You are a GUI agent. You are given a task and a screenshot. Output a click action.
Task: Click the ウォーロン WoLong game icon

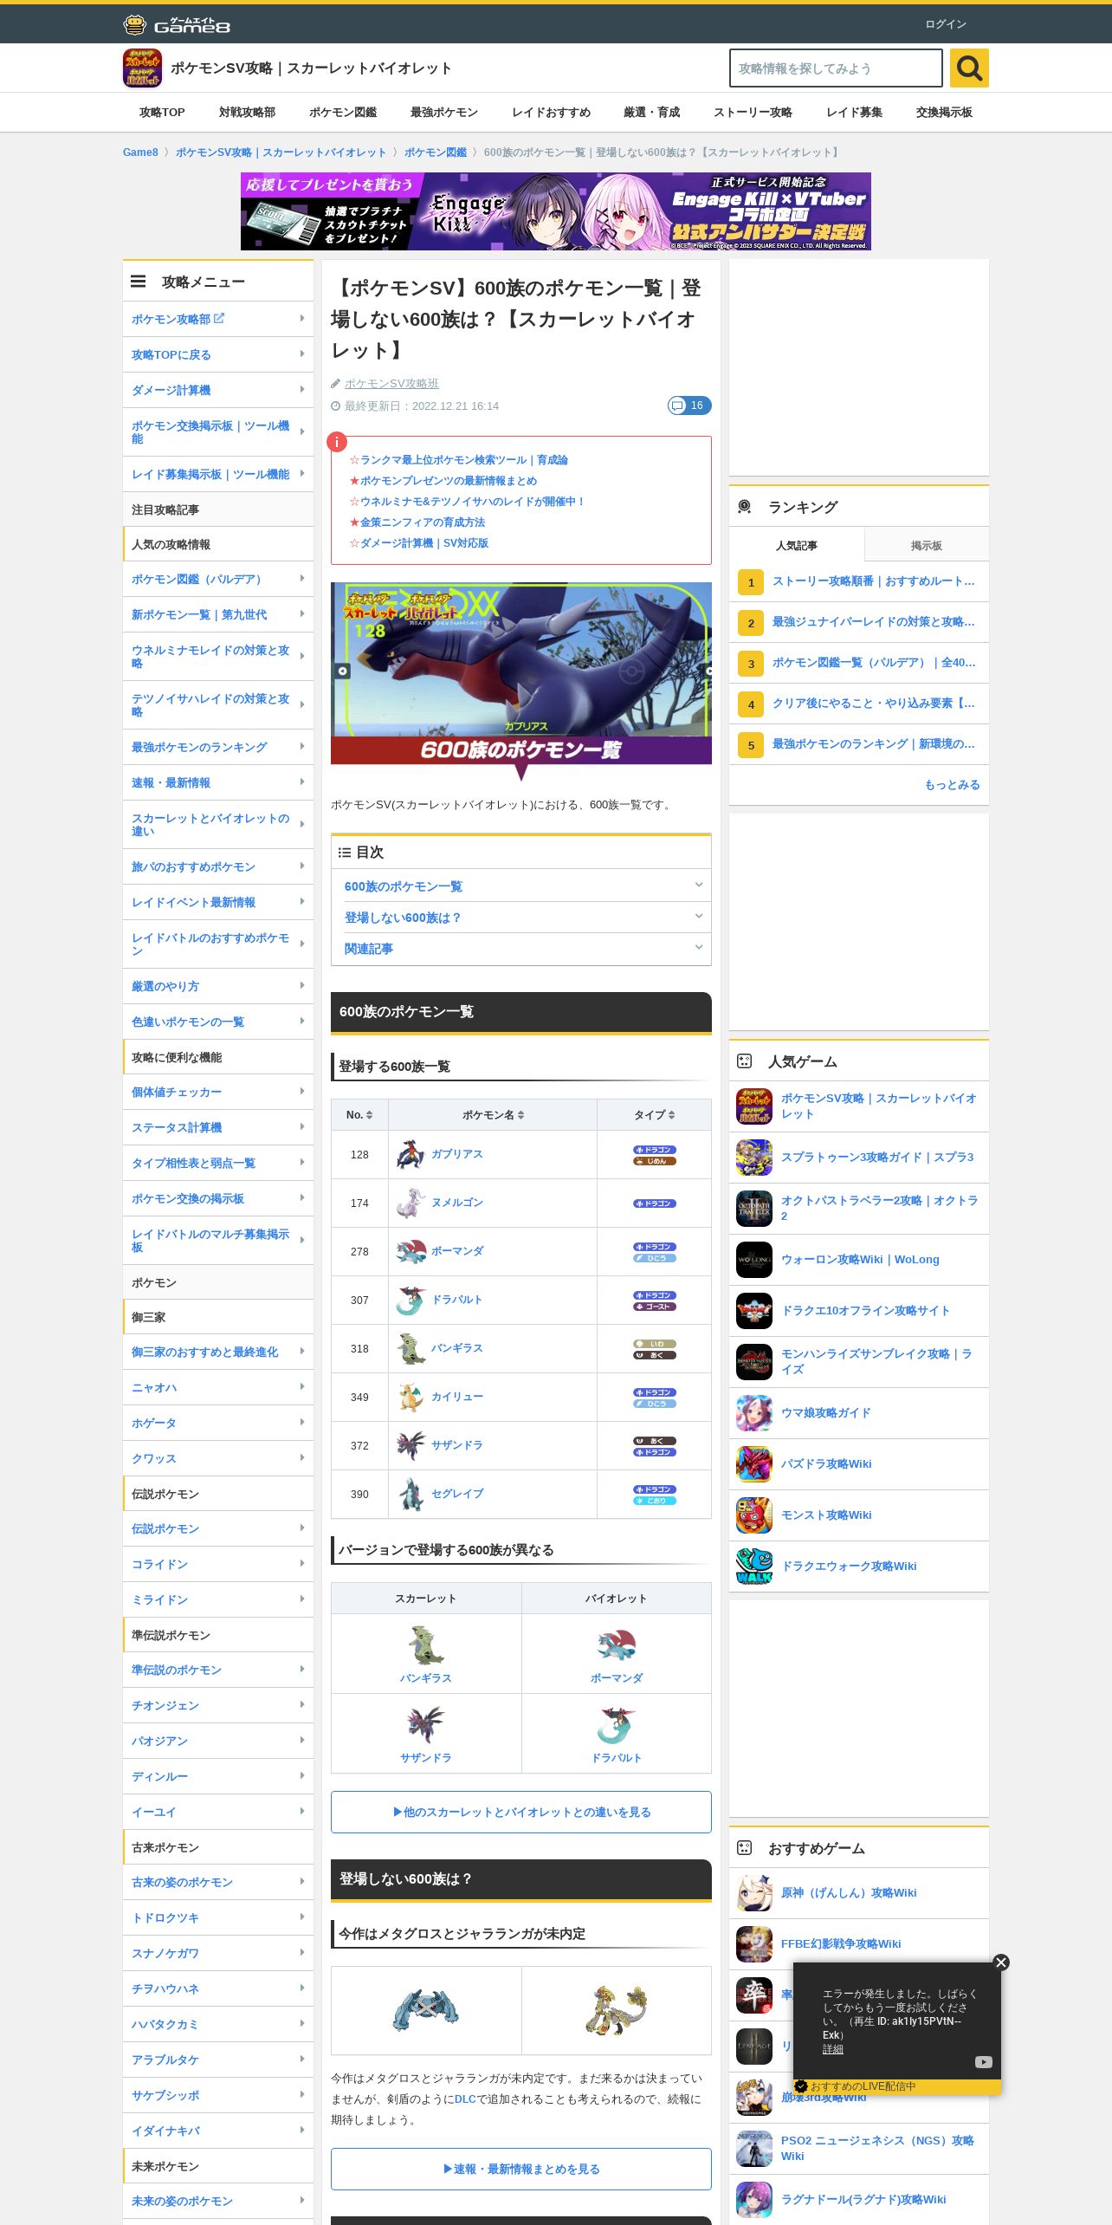pyautogui.click(x=754, y=1260)
